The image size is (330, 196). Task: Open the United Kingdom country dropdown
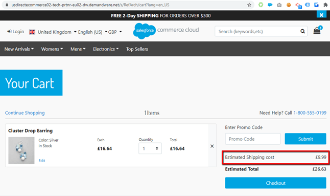[x=53, y=32]
